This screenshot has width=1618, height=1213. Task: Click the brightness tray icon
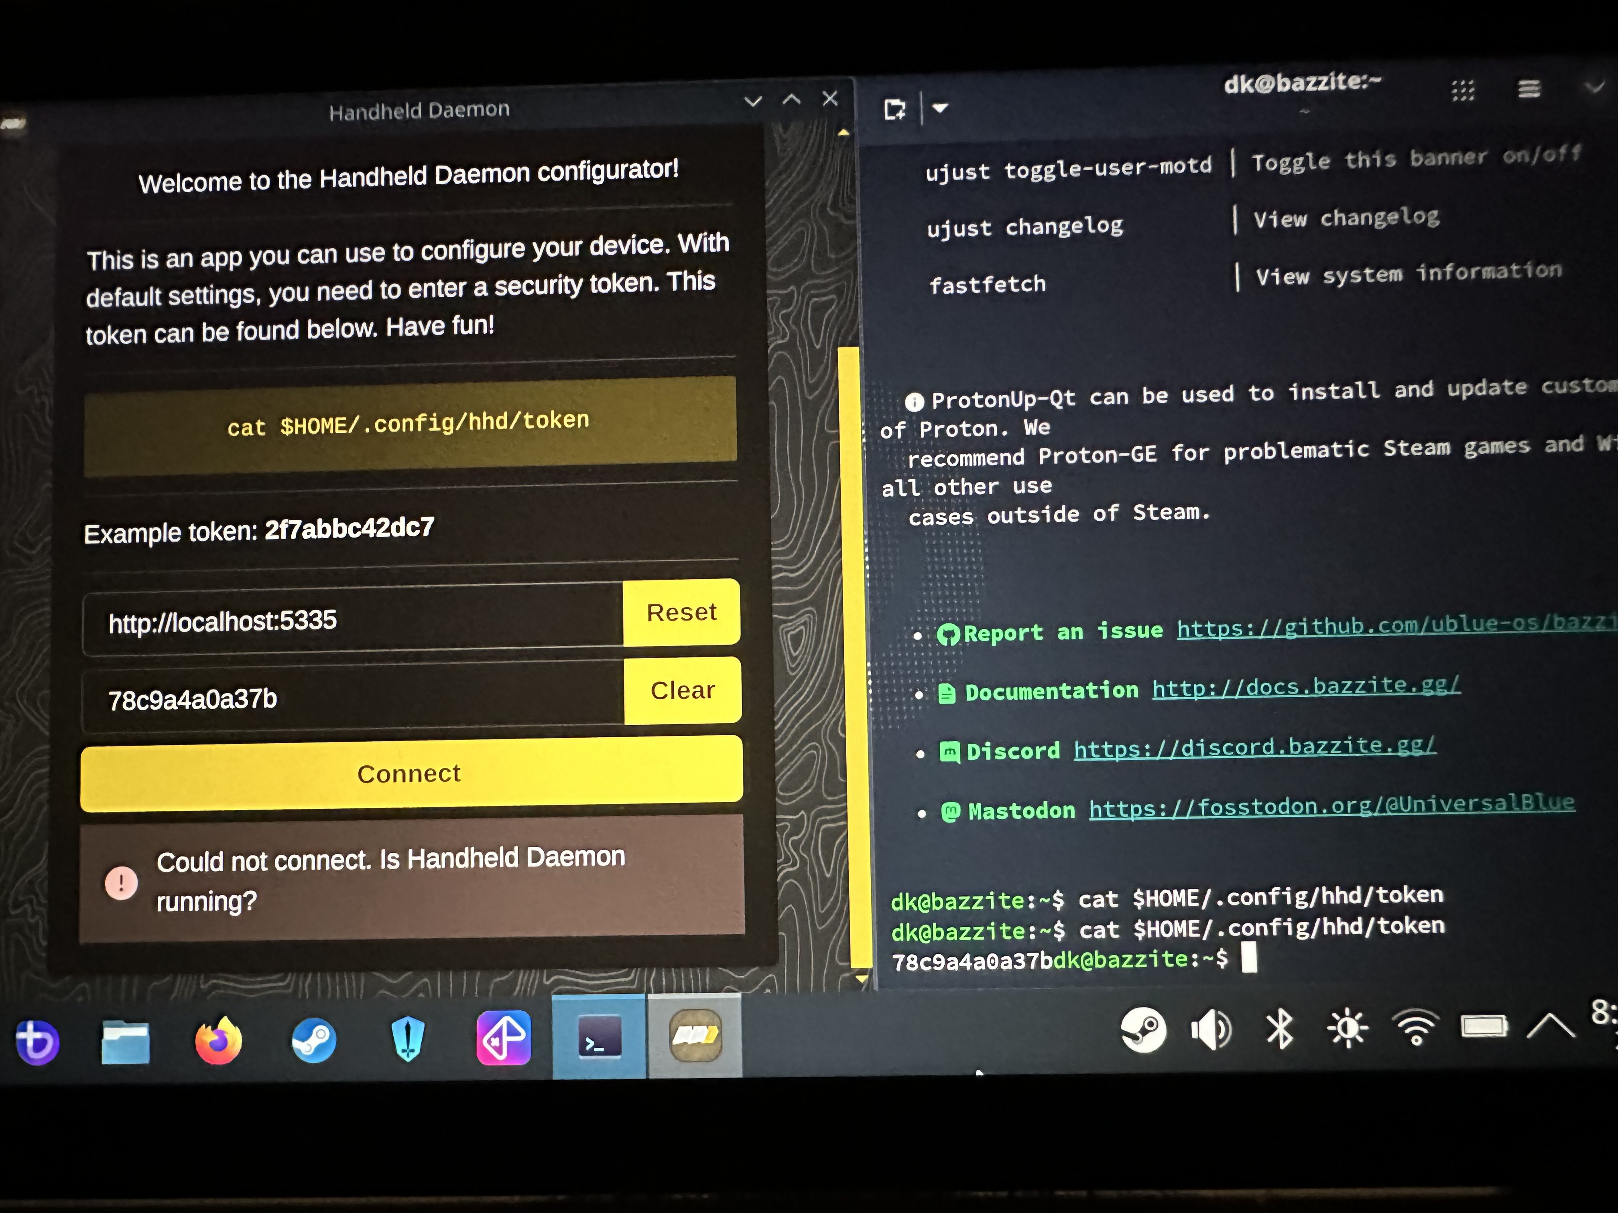coord(1348,1029)
